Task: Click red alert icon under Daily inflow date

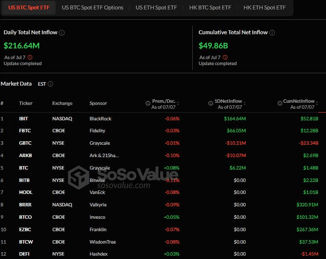Action: click(x=30, y=57)
